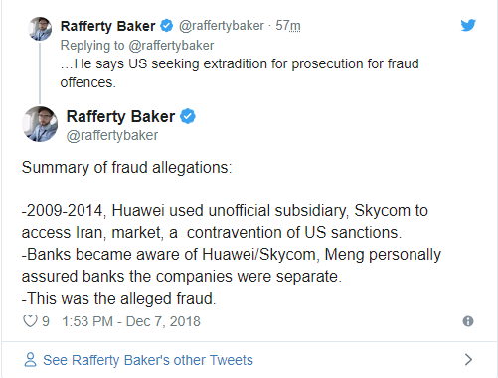
Task: Click the 57m timestamp link
Action: (x=288, y=26)
